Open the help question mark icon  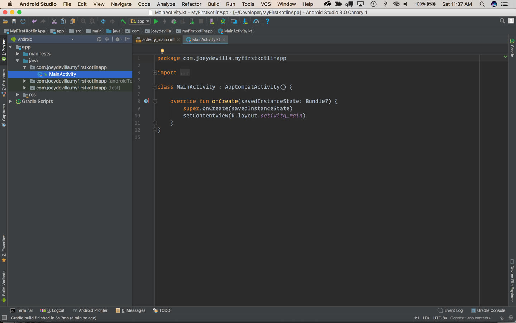tap(267, 22)
